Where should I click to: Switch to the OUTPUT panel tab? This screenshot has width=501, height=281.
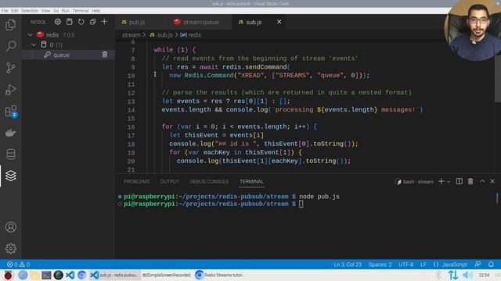(x=169, y=182)
